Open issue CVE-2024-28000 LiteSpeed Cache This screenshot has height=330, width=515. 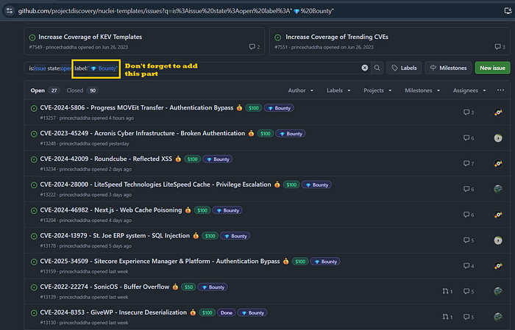click(155, 184)
